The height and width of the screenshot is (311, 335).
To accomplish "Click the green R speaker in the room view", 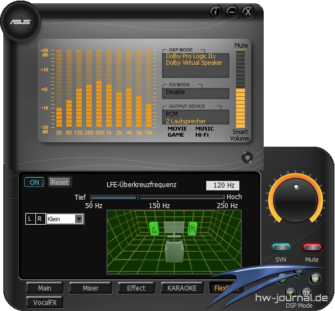I will click(192, 229).
